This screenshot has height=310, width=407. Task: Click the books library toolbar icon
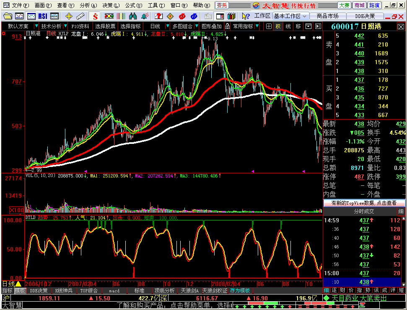tap(231, 16)
